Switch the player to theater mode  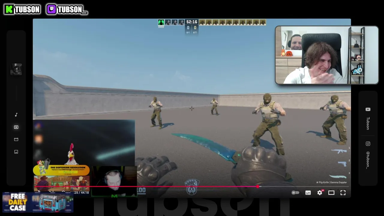pos(331,193)
